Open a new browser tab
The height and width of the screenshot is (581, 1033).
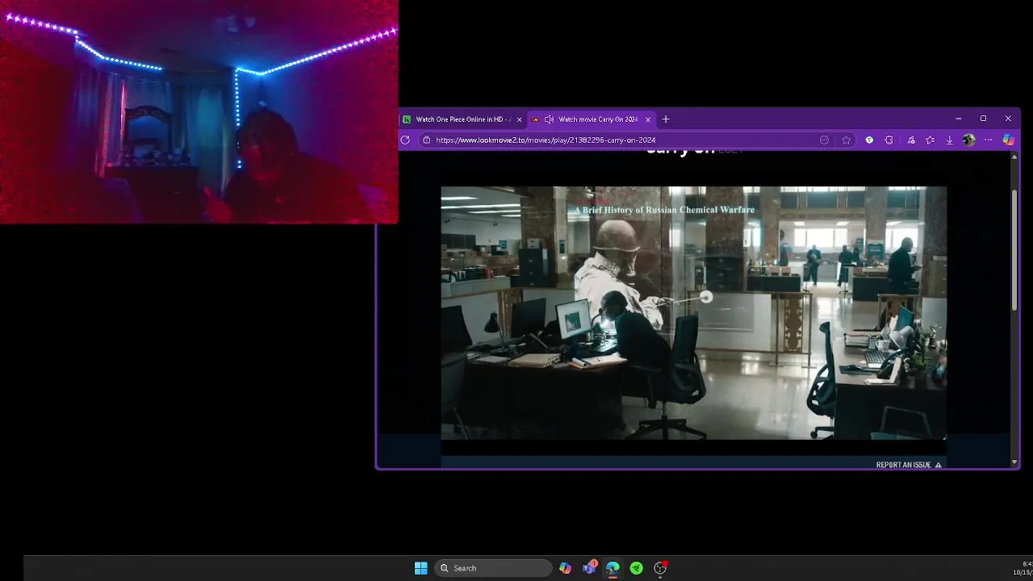pos(666,119)
